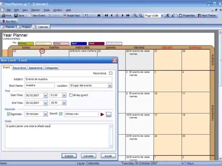Screen dimensions: 222x166
Task: Click the Zoom Out magnifier icon
Action: (141, 15)
